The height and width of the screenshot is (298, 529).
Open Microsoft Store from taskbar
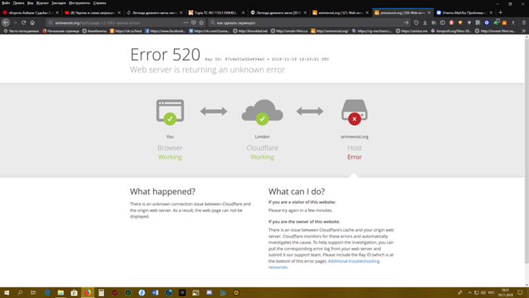[74, 293]
